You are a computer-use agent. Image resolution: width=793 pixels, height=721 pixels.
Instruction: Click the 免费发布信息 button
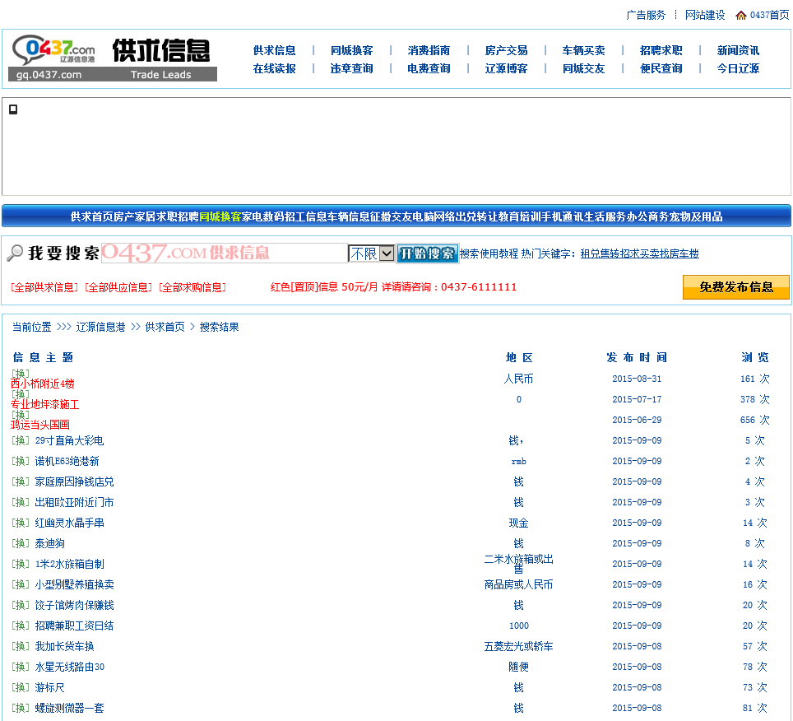tap(736, 287)
